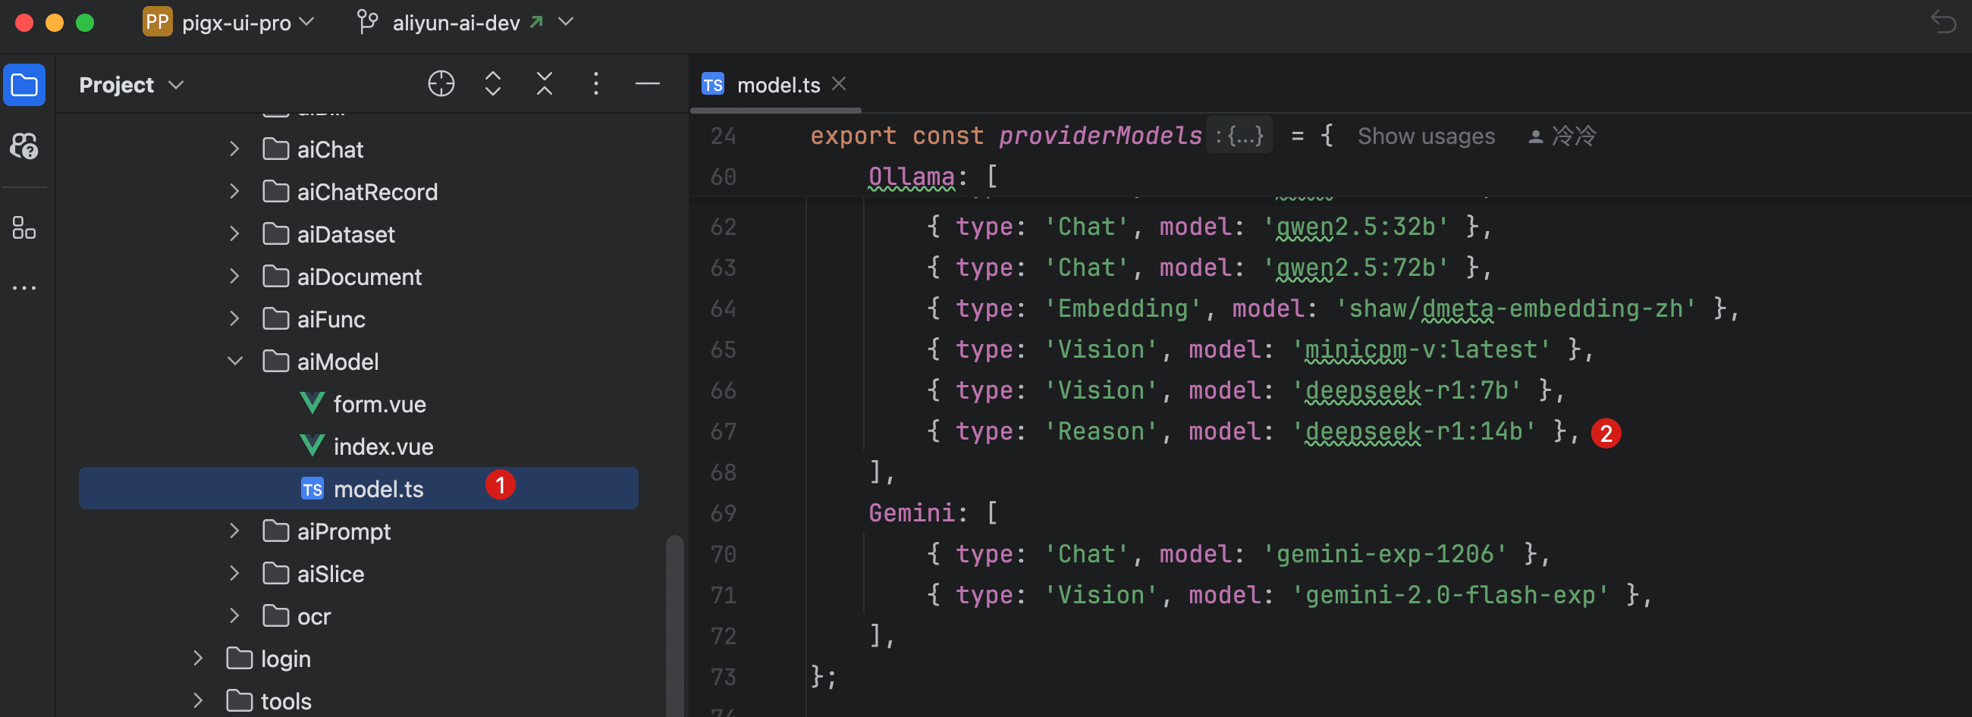
Task: Click the Project panel vertical scrollbar
Action: click(674, 626)
